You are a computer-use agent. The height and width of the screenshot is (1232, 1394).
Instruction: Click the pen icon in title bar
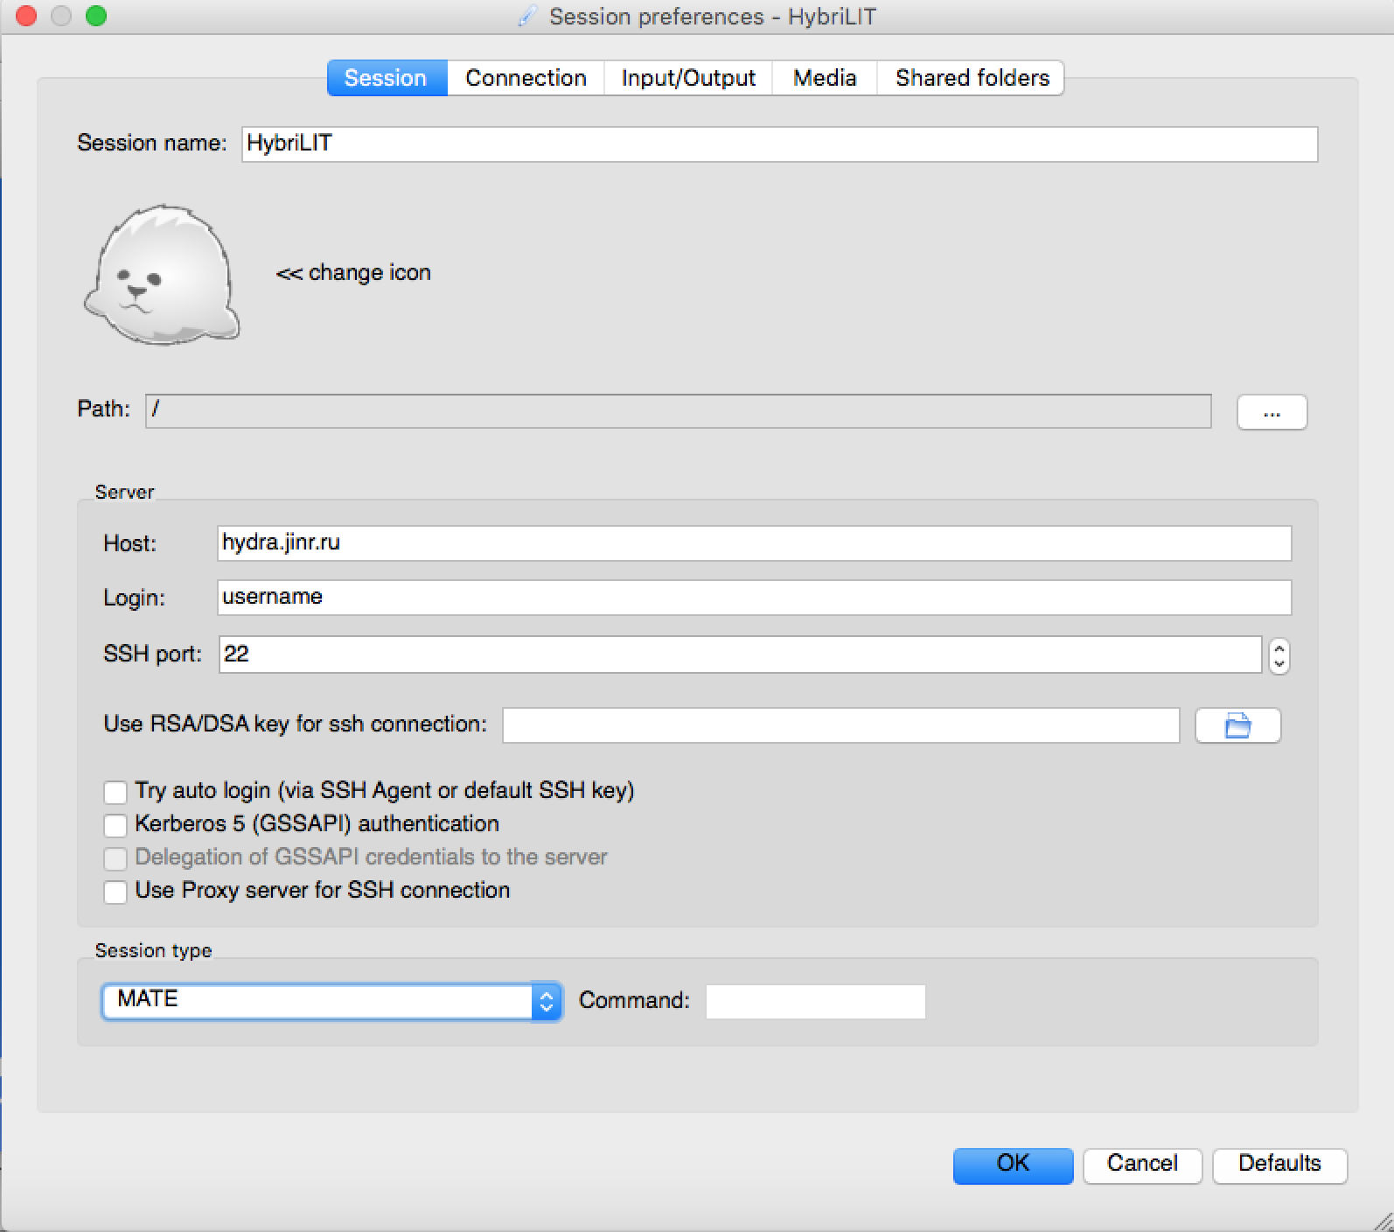[526, 17]
